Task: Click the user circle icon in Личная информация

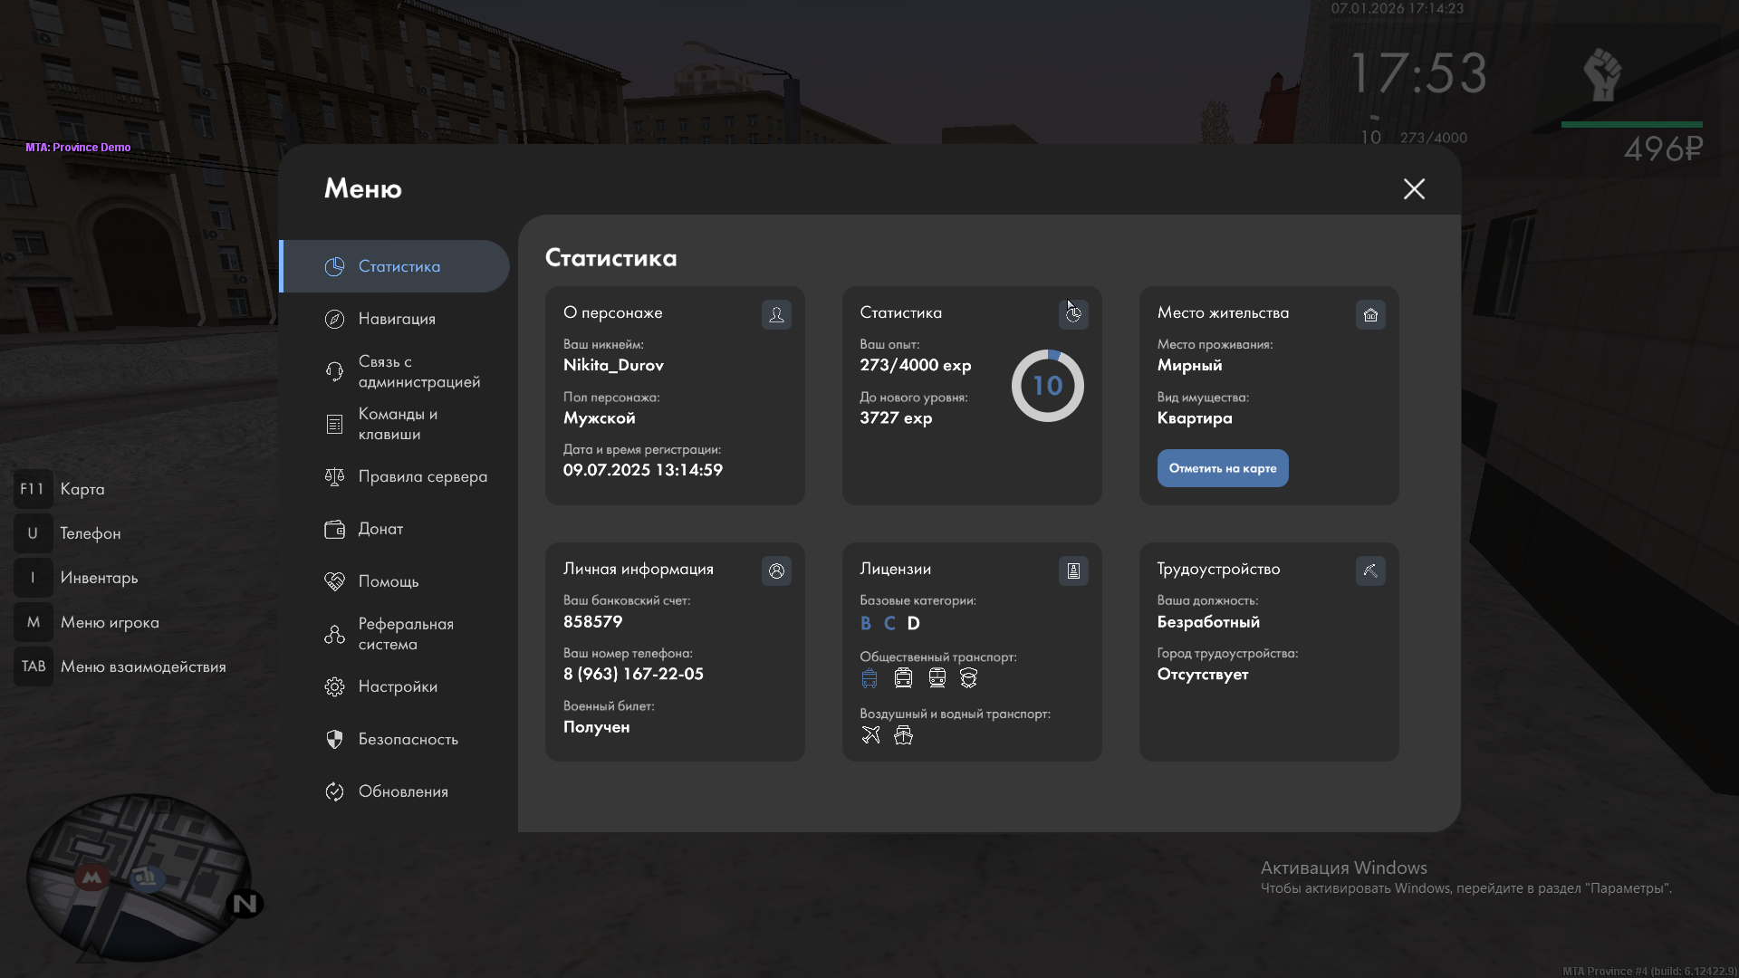Action: click(x=776, y=570)
